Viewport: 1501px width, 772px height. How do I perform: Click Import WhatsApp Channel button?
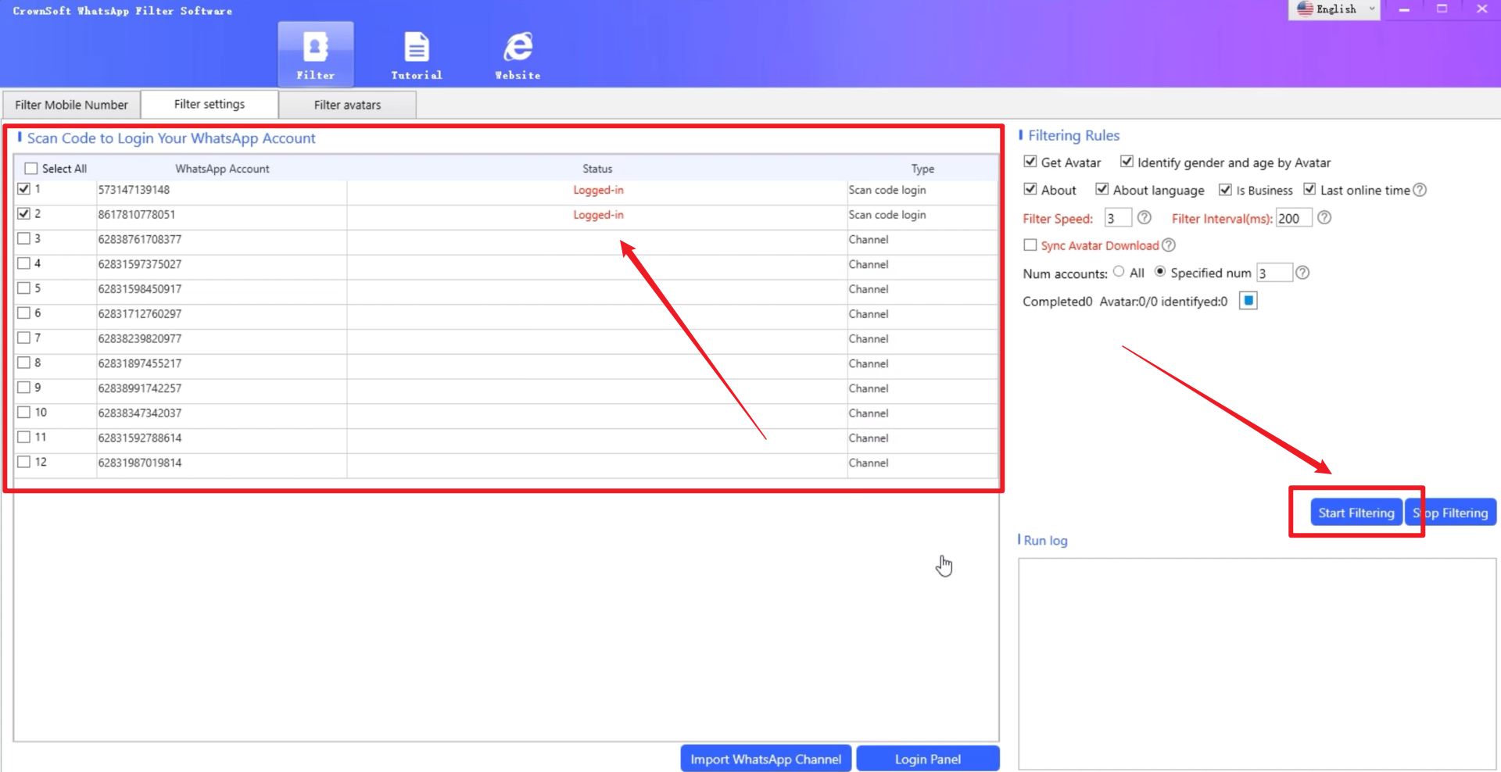[x=766, y=759]
